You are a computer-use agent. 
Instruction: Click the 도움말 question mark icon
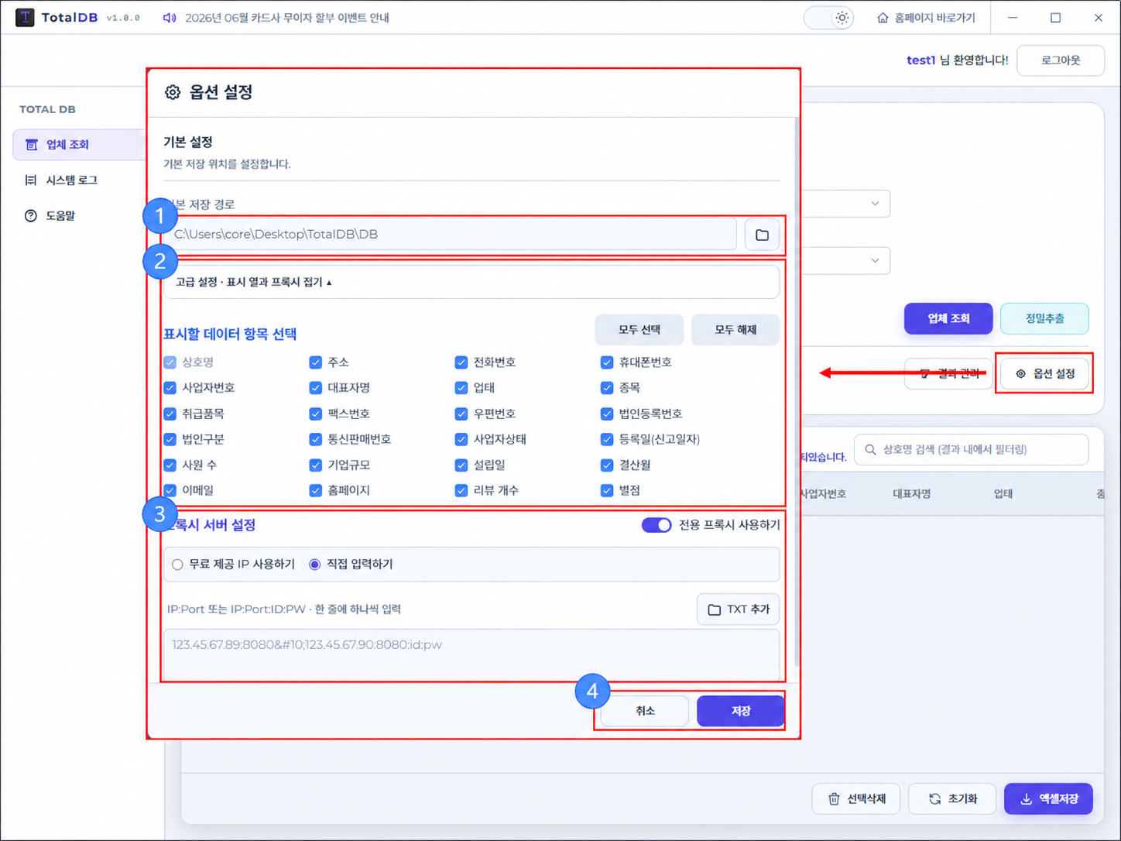pos(31,216)
